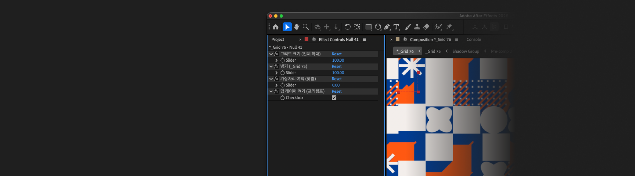Click the Home icon in the toolbar

[x=276, y=27]
